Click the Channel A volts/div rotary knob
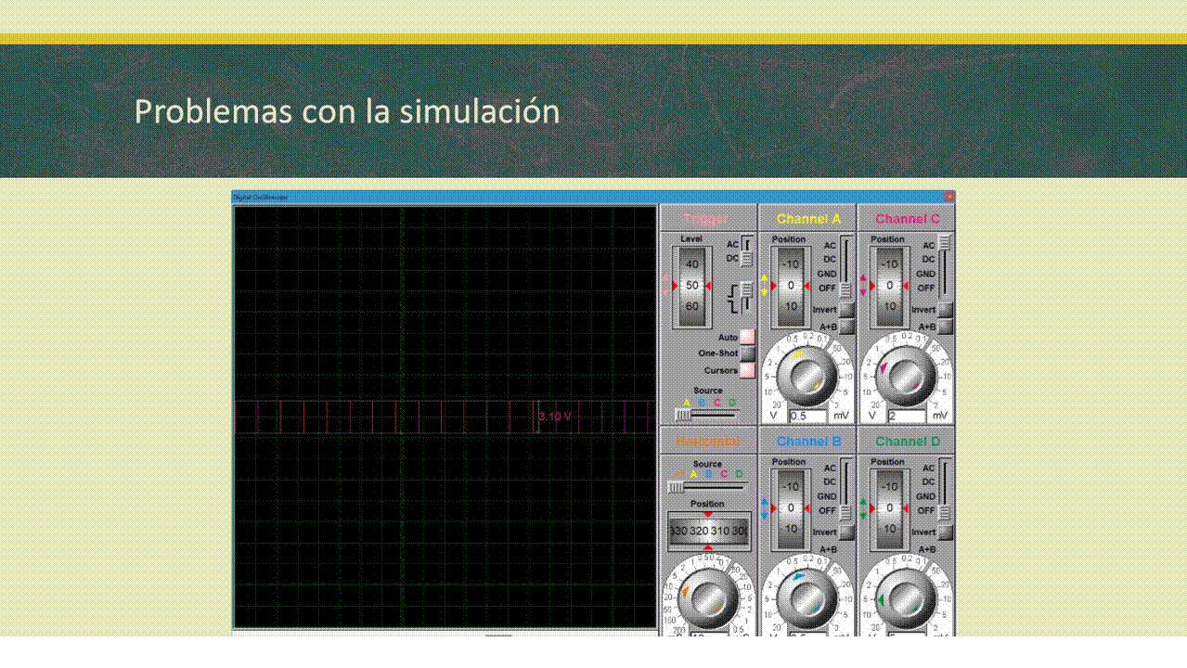Screen dimensions: 1187x668 point(806,375)
